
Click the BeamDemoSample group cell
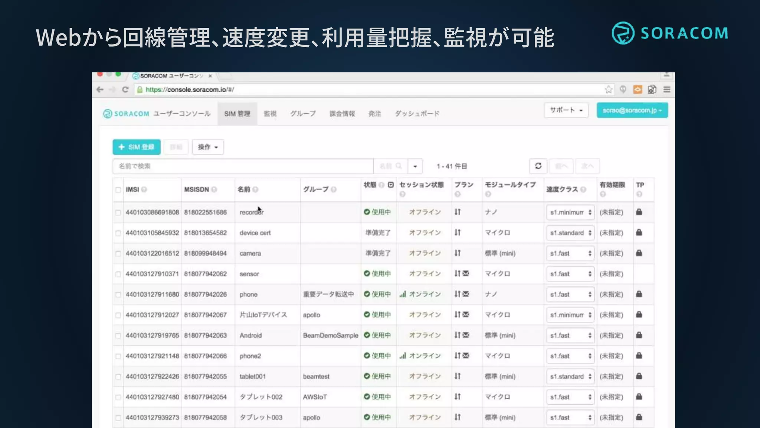[x=330, y=335]
